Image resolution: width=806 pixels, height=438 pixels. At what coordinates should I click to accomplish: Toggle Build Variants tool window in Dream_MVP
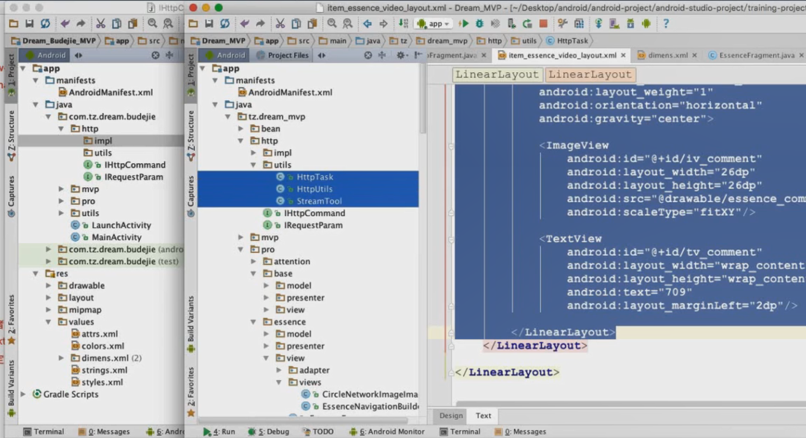[191, 324]
